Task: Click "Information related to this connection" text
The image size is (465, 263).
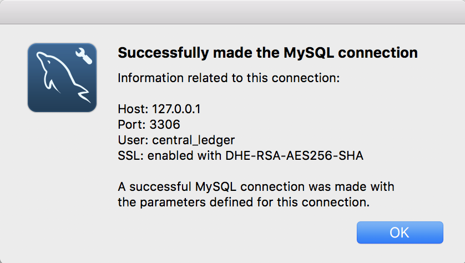Action: (x=228, y=78)
